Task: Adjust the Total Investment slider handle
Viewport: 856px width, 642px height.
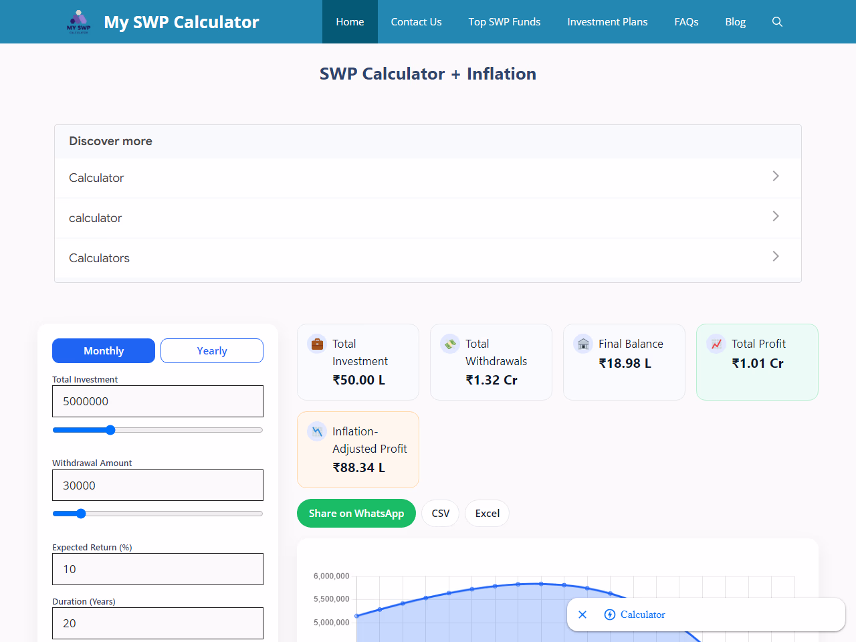Action: [x=110, y=430]
